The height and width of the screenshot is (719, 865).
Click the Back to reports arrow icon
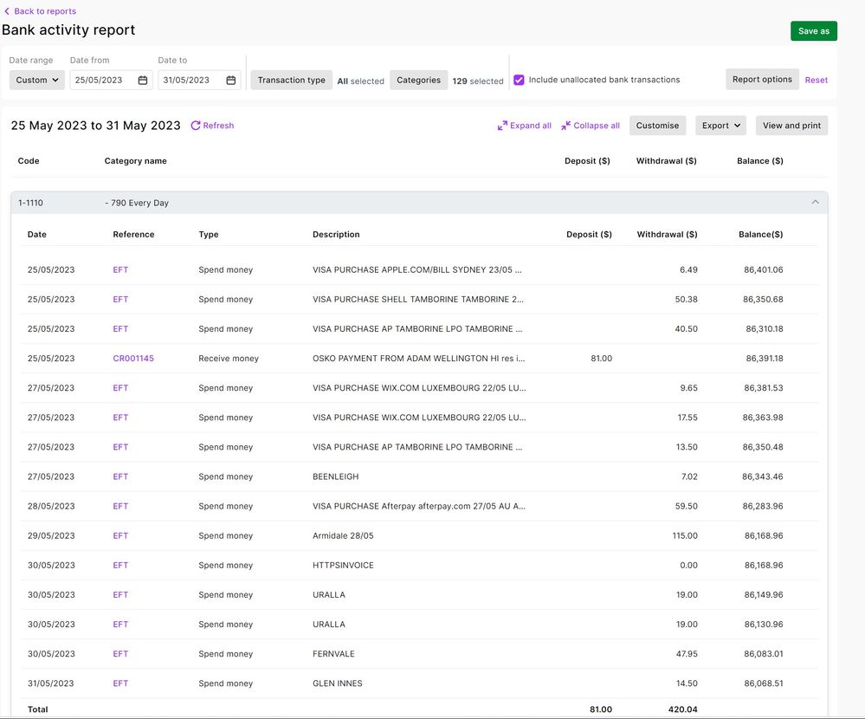[x=8, y=11]
